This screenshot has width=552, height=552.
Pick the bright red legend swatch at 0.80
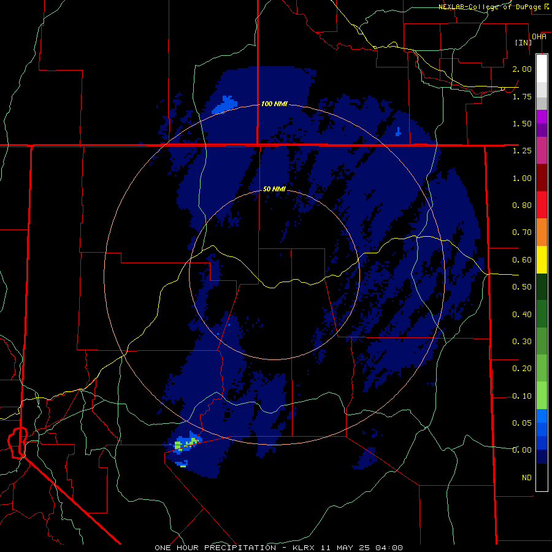[542, 205]
